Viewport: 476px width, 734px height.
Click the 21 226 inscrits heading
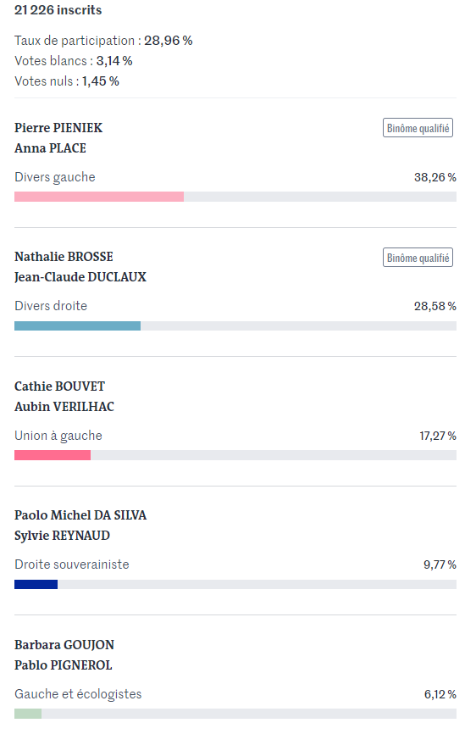pyautogui.click(x=58, y=10)
